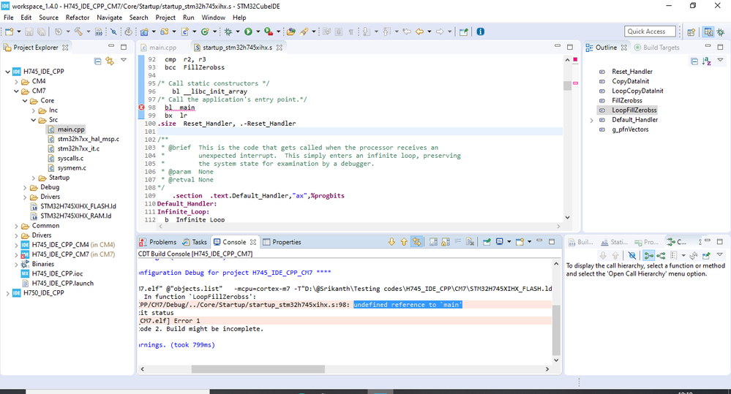The height and width of the screenshot is (394, 731).
Task: Click Collapse All icon in Outline panel
Action: coord(694,61)
